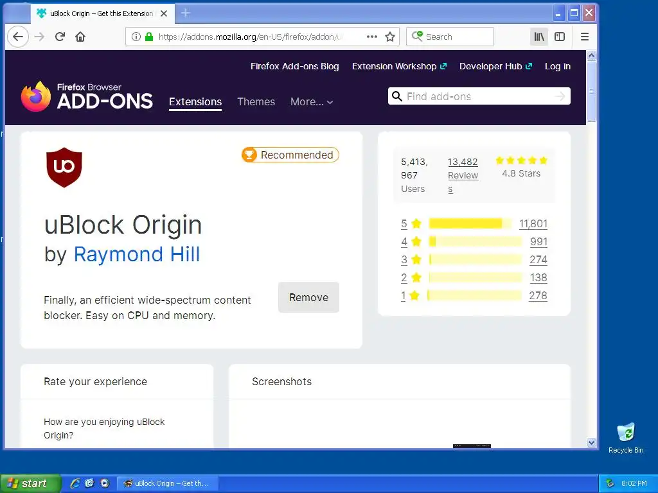Click the 4.8 Stars rating text
Viewport: 658px width, 493px height.
(x=521, y=173)
